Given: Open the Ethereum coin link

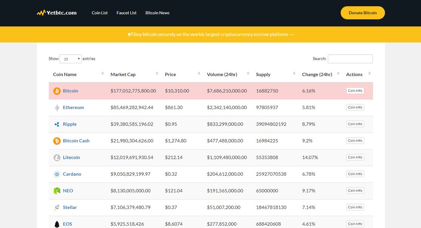Looking at the screenshot, I should click(x=73, y=108).
